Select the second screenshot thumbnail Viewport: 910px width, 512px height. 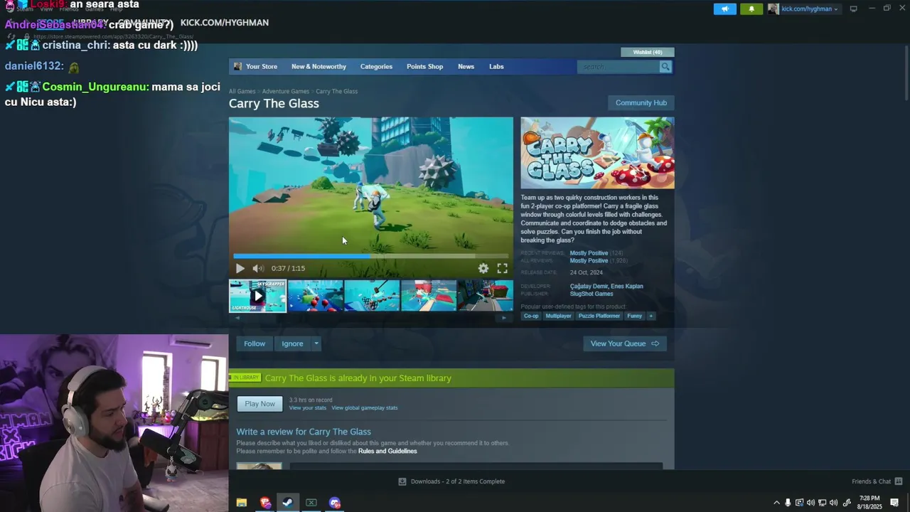315,296
